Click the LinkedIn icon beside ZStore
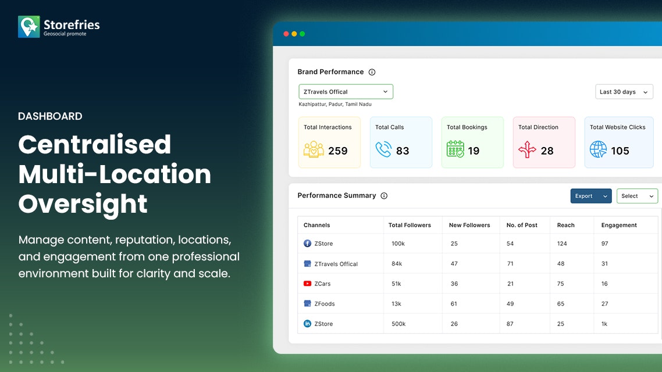 pyautogui.click(x=307, y=324)
